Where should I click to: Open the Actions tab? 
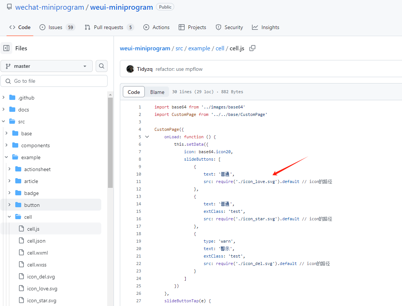click(x=156, y=27)
